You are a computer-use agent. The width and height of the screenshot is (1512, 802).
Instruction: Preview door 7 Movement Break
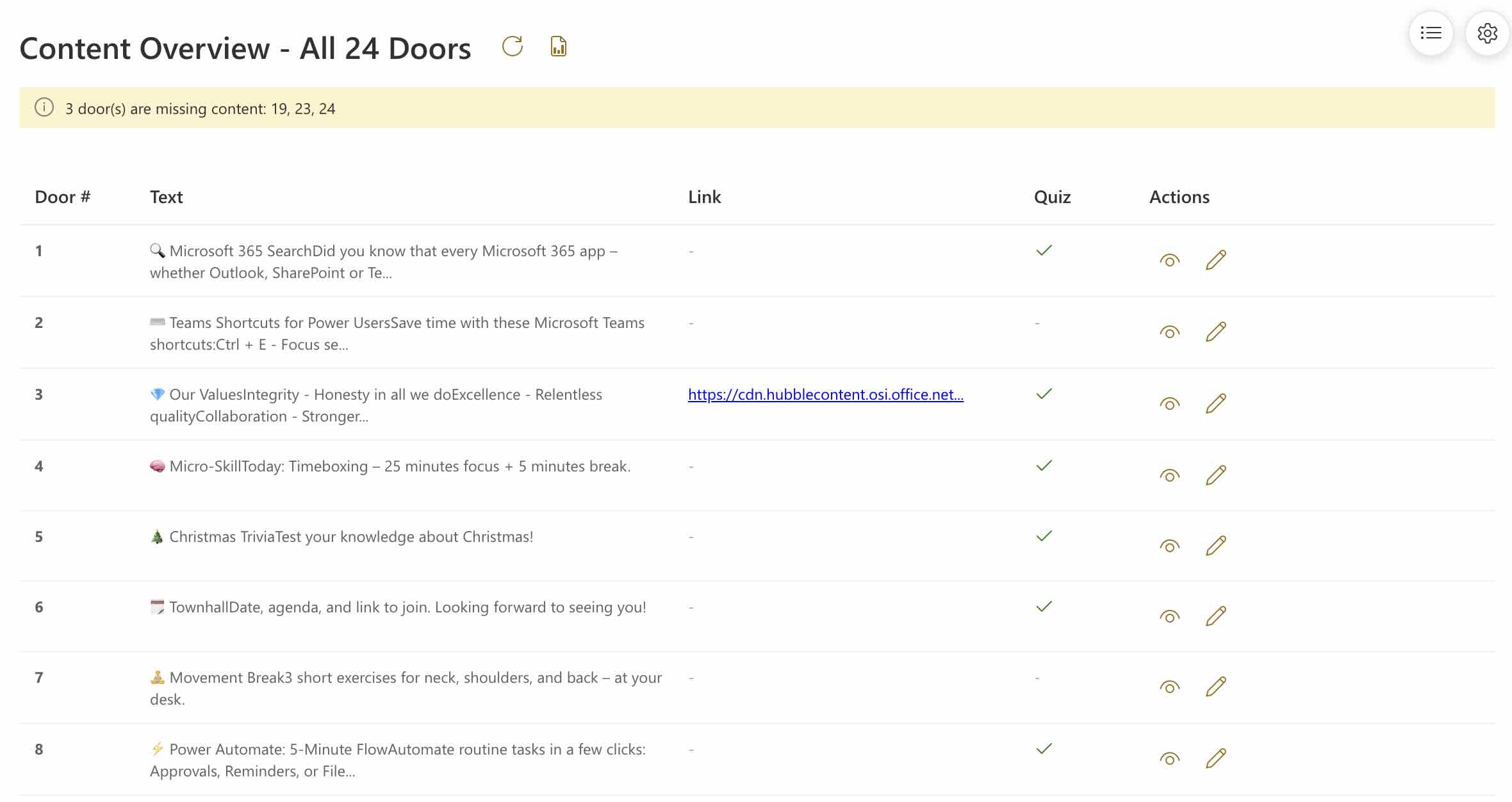coord(1169,687)
